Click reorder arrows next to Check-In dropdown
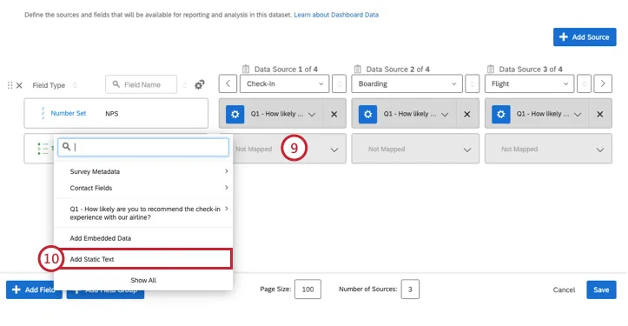628x326 pixels. pos(340,83)
